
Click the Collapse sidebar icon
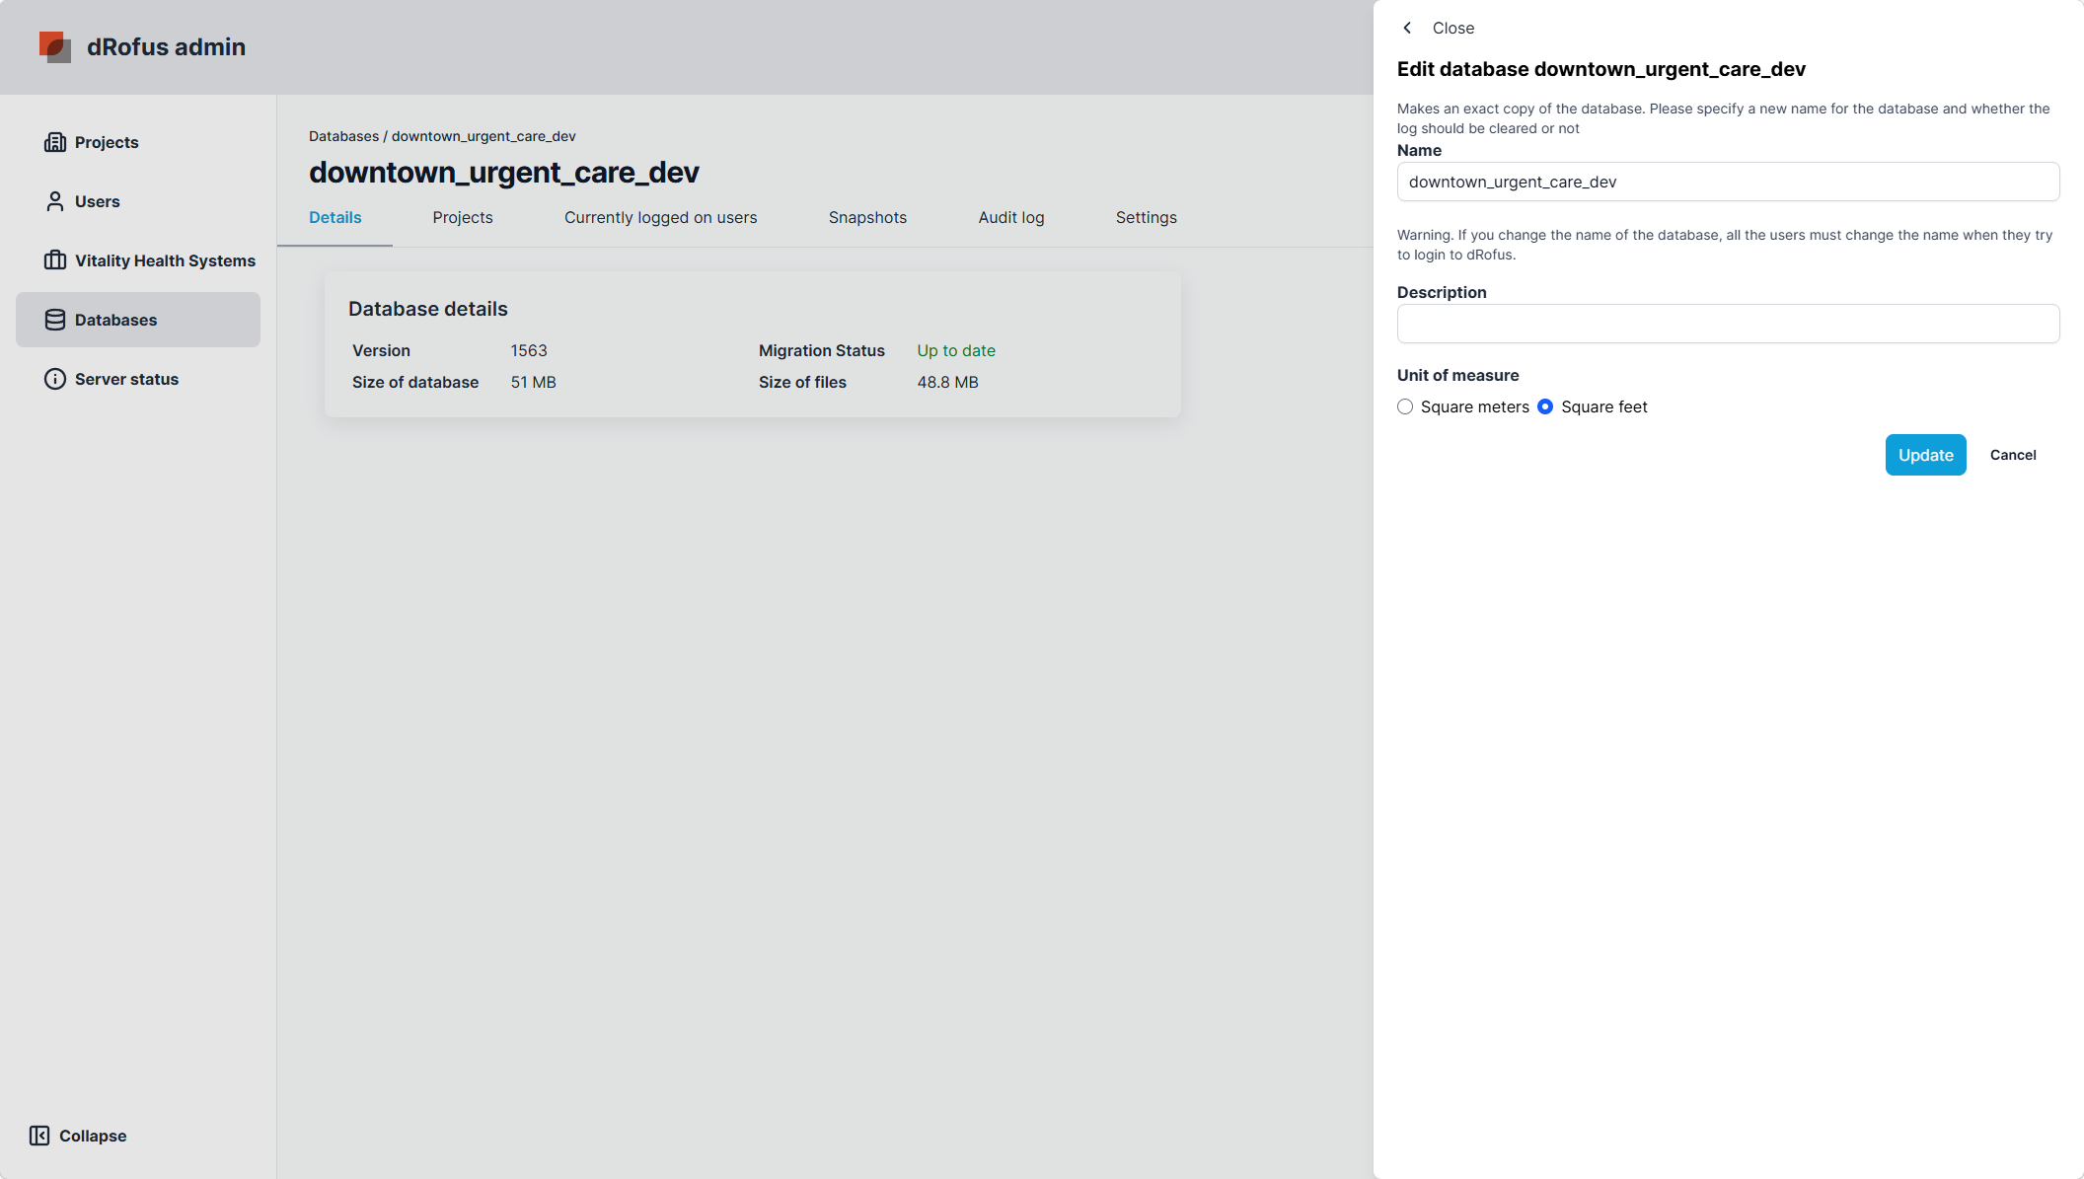(x=39, y=1136)
